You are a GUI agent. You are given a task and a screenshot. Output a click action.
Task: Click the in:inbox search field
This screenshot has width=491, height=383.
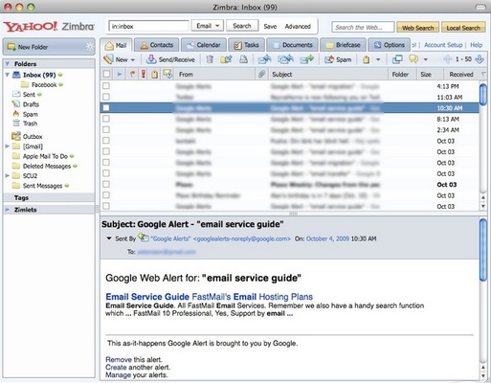(x=148, y=26)
